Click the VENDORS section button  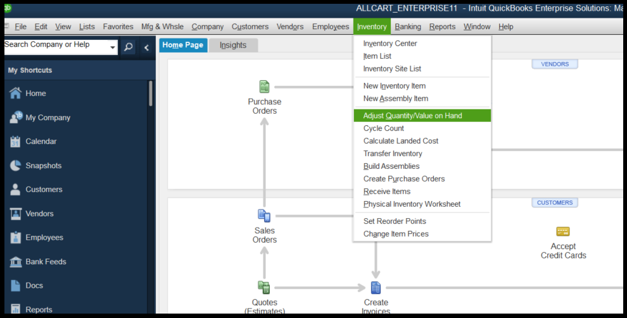[x=555, y=64]
